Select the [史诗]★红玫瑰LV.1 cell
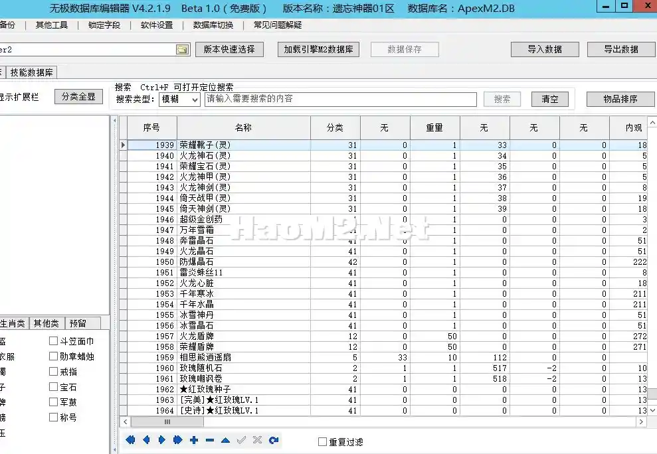The width and height of the screenshot is (657, 454). pyautogui.click(x=244, y=410)
